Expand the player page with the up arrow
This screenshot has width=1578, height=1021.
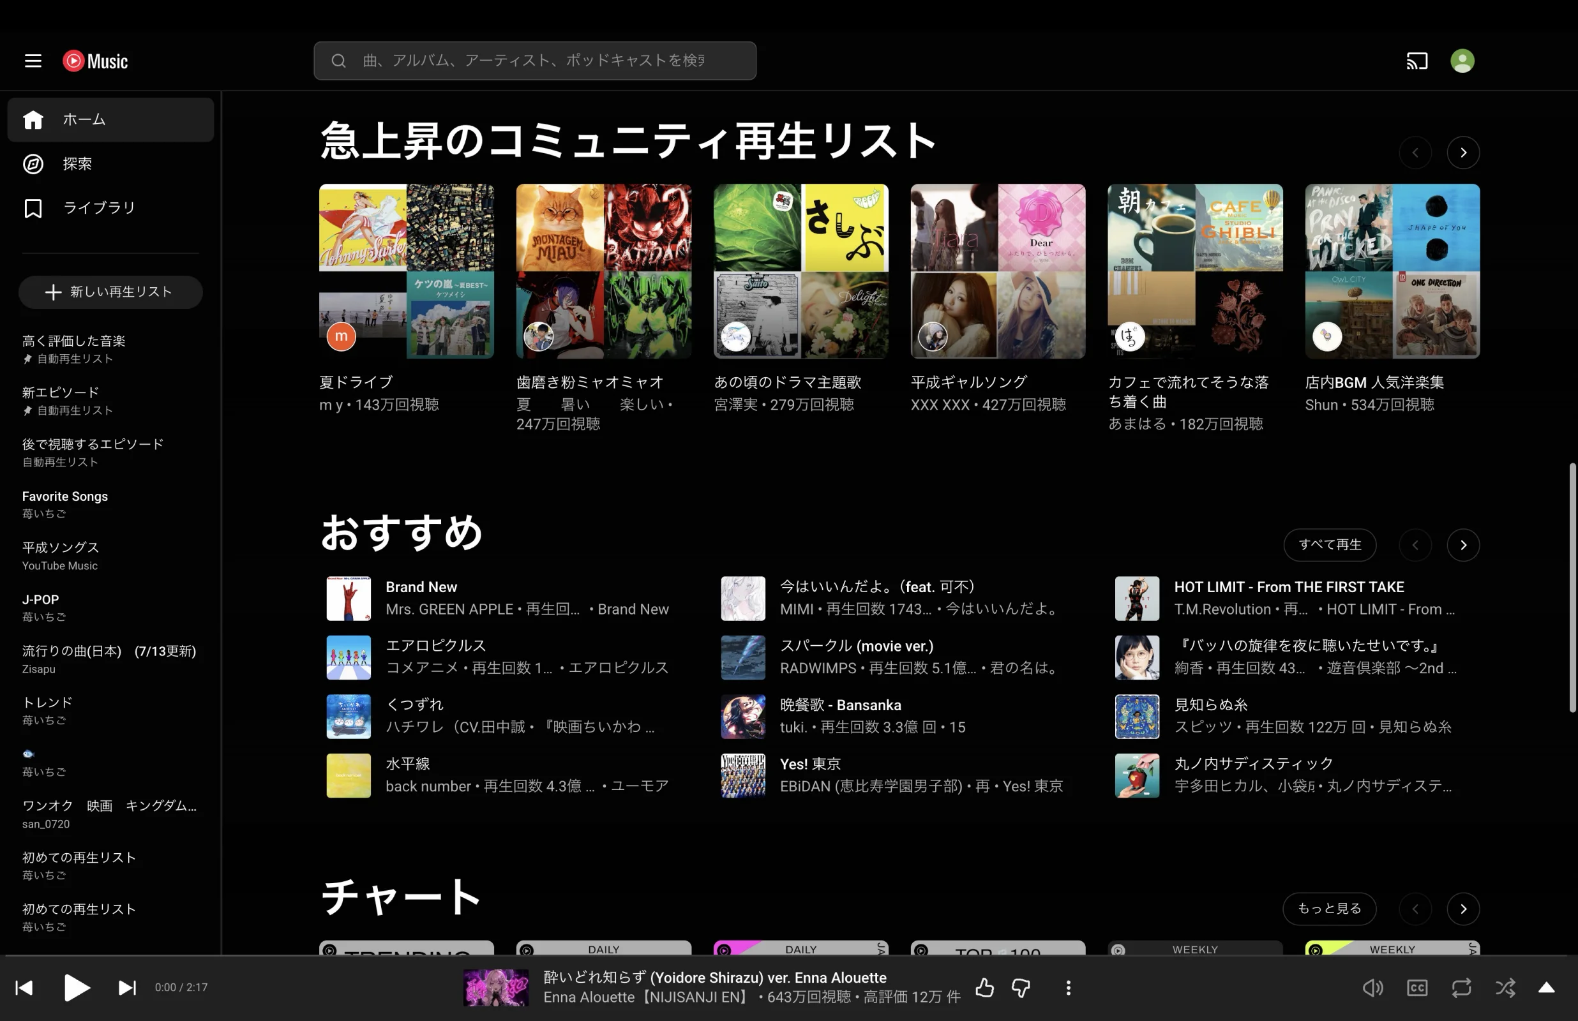coord(1546,988)
